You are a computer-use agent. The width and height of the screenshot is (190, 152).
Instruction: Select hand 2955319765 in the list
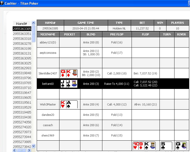(22, 83)
